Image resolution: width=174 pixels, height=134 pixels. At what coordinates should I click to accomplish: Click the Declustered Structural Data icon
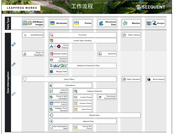[100, 97]
